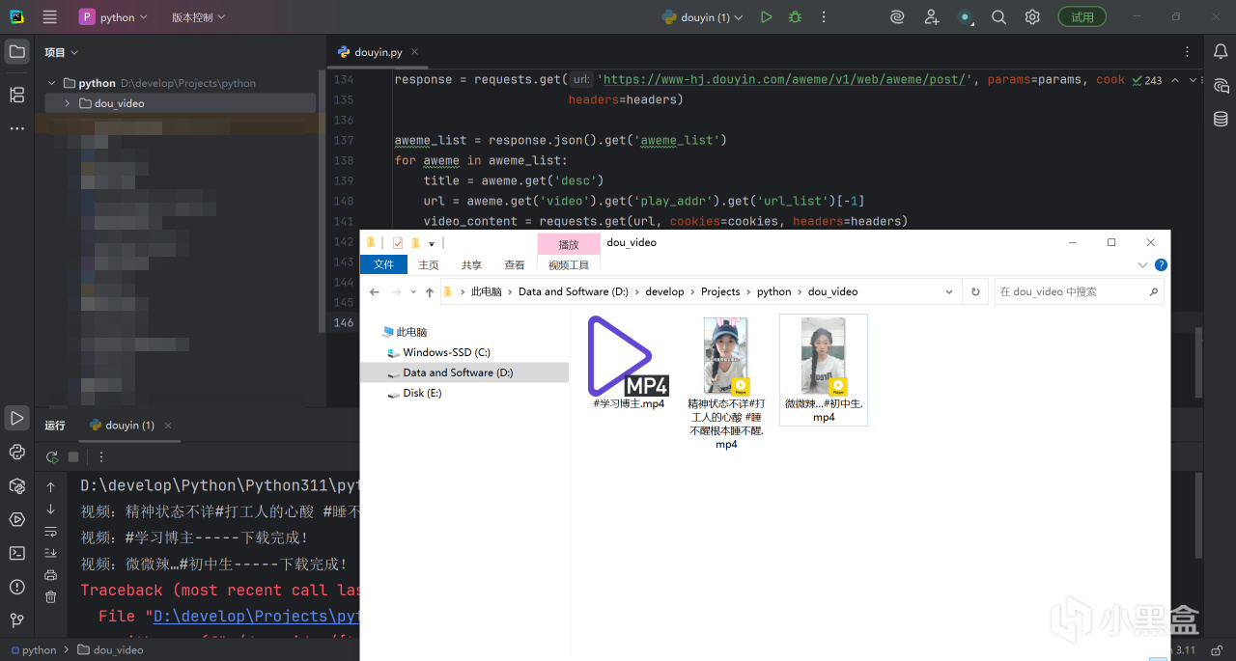Stop the running process in Run panel
1236x661 pixels.
[73, 456]
